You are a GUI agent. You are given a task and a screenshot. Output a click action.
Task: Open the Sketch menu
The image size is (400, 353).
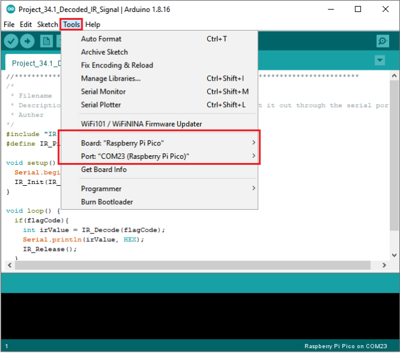[48, 25]
